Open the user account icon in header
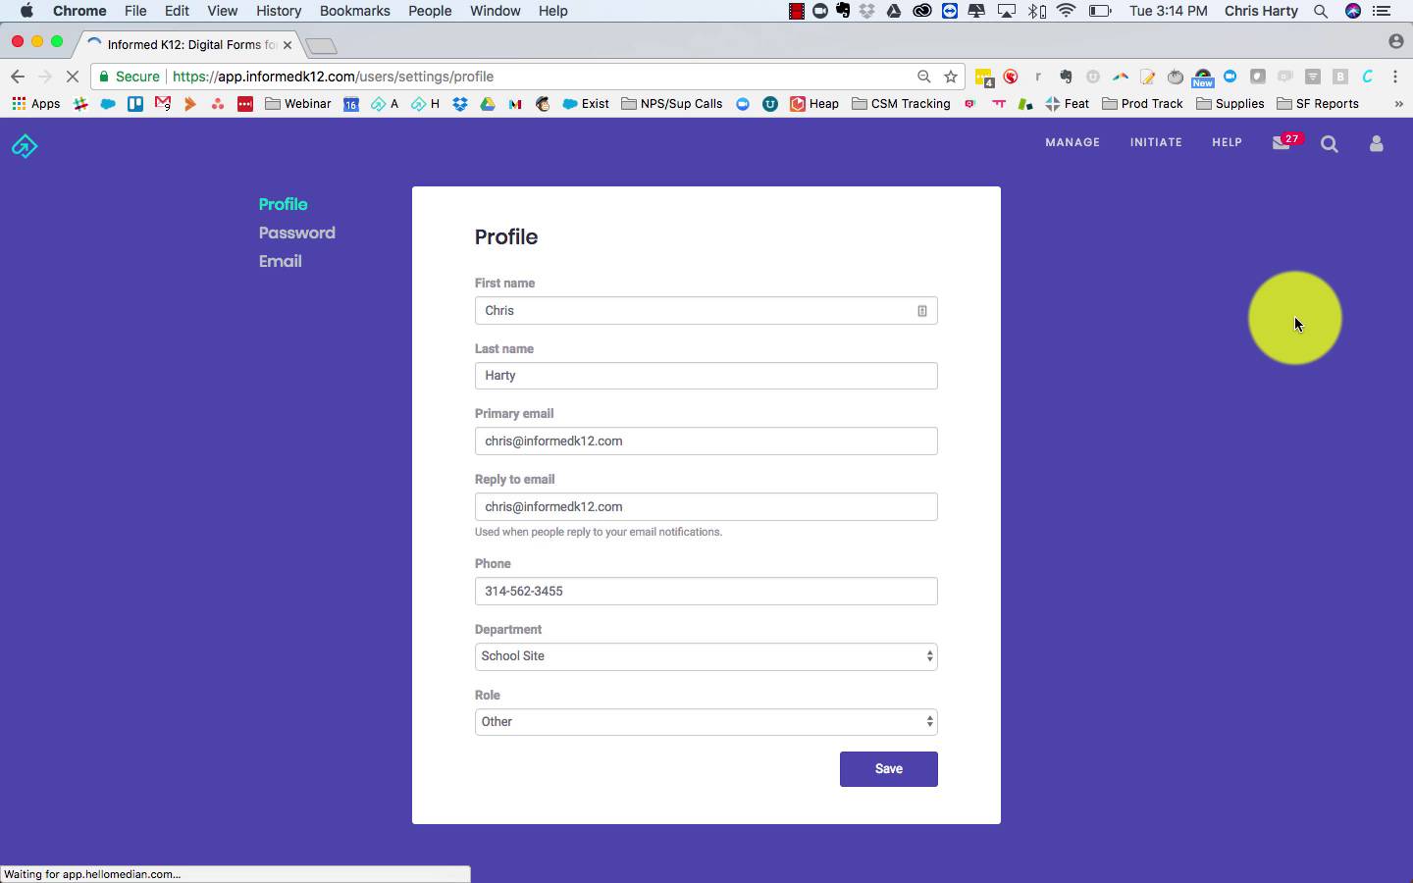The image size is (1413, 883). (x=1376, y=144)
